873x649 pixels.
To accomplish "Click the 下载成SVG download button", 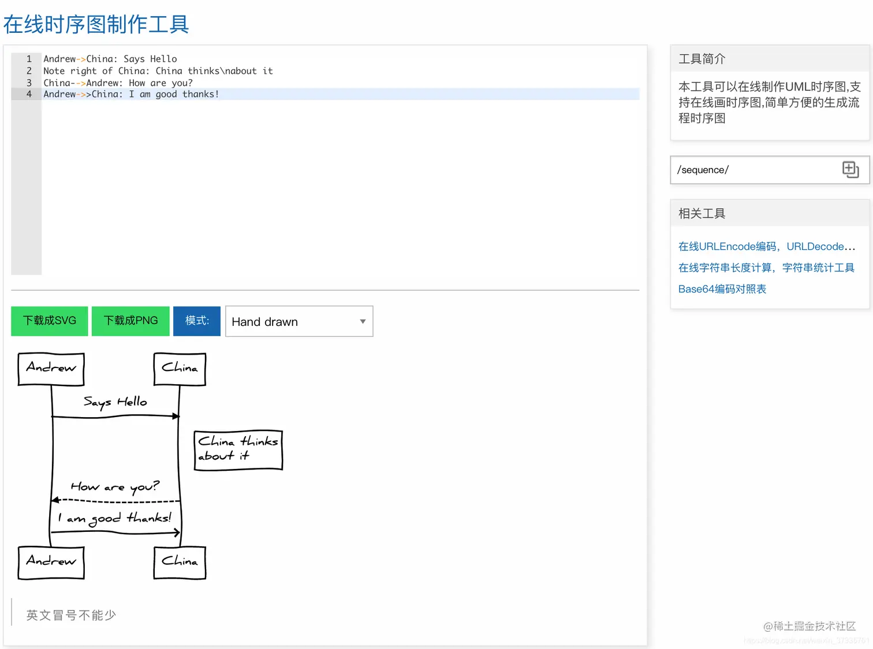I will tap(49, 321).
